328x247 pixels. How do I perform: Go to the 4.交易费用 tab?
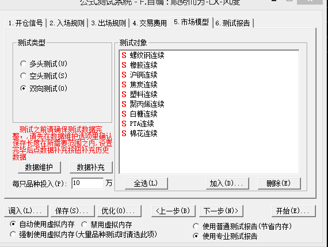point(150,23)
